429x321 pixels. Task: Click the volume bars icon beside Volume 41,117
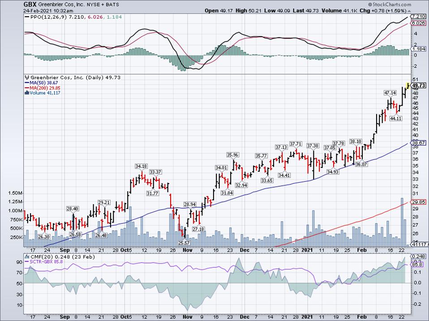click(27, 93)
